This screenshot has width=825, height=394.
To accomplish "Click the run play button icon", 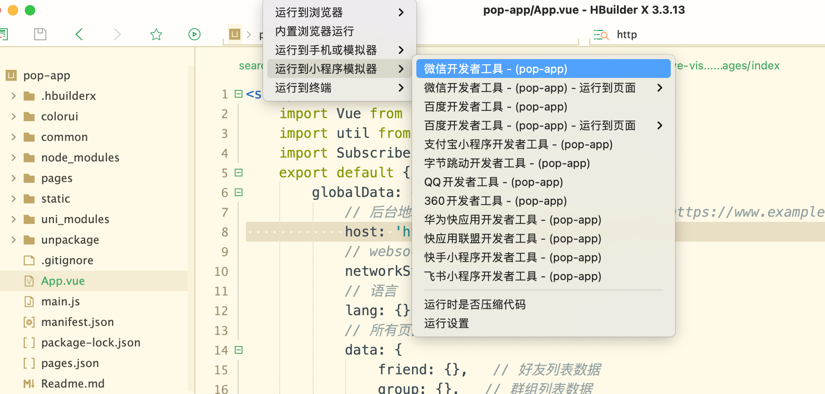I will [x=194, y=34].
